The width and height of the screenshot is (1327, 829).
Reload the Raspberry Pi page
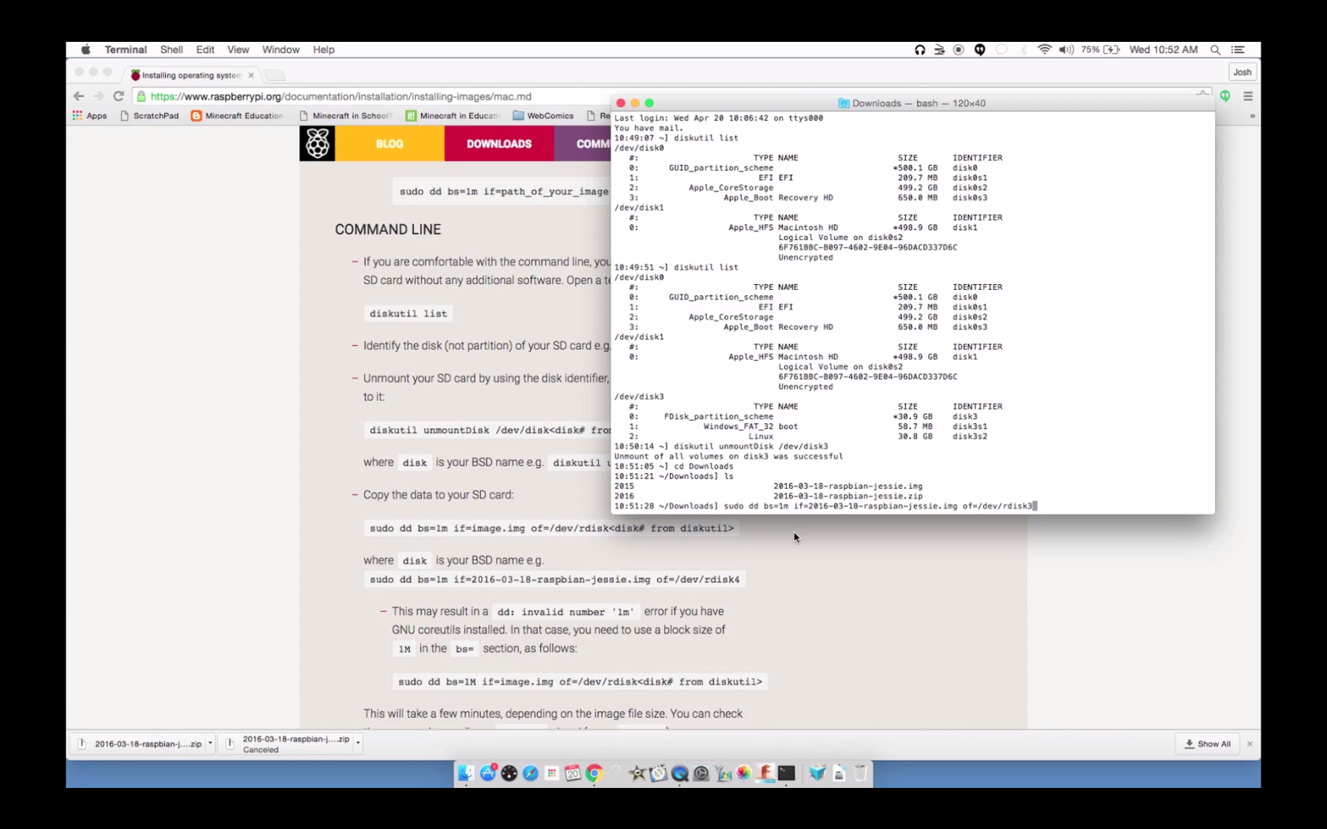pyautogui.click(x=118, y=96)
